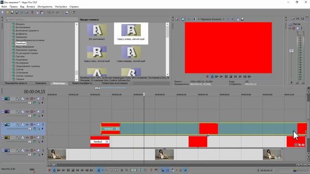Viewport: 310px width, 174px height.
Task: Click the Master volume fader handle
Action: (x=292, y=51)
